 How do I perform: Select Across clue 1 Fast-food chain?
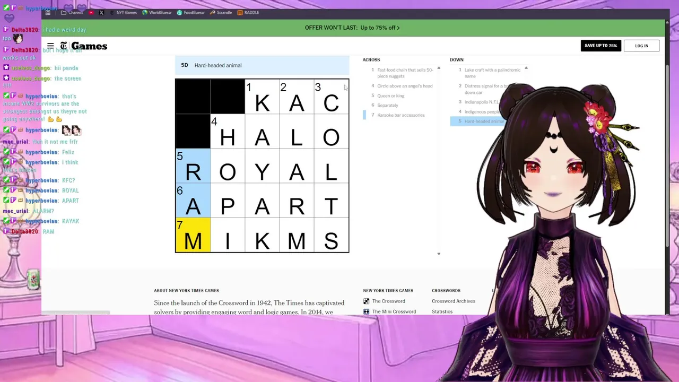(x=401, y=73)
